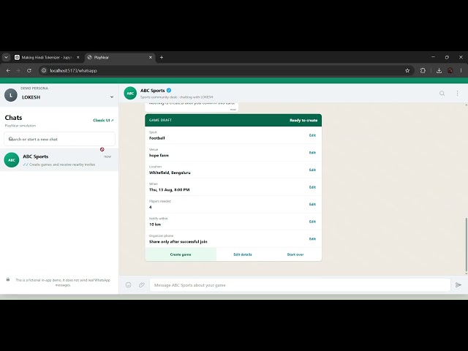This screenshot has height=351, width=468.
Task: Reload the page with refresh icon
Action: [x=29, y=71]
